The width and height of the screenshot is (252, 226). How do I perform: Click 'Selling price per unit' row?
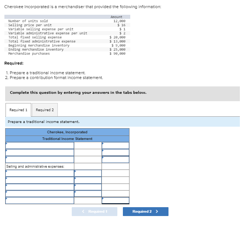tap(67, 25)
